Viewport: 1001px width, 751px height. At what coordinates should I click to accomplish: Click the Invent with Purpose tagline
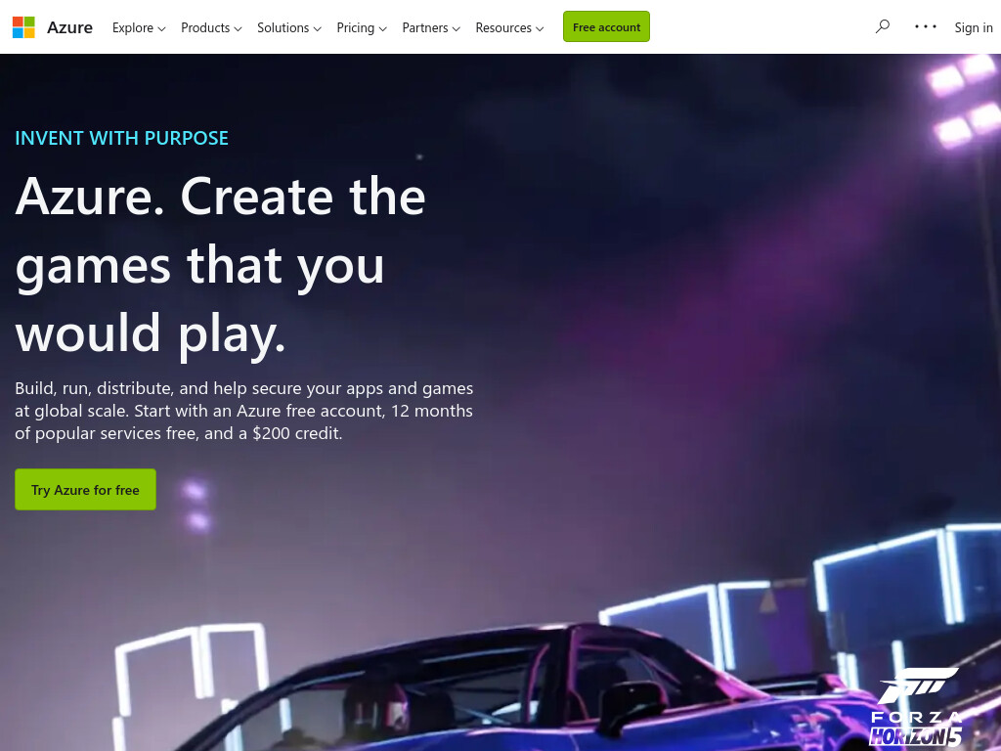pos(121,138)
